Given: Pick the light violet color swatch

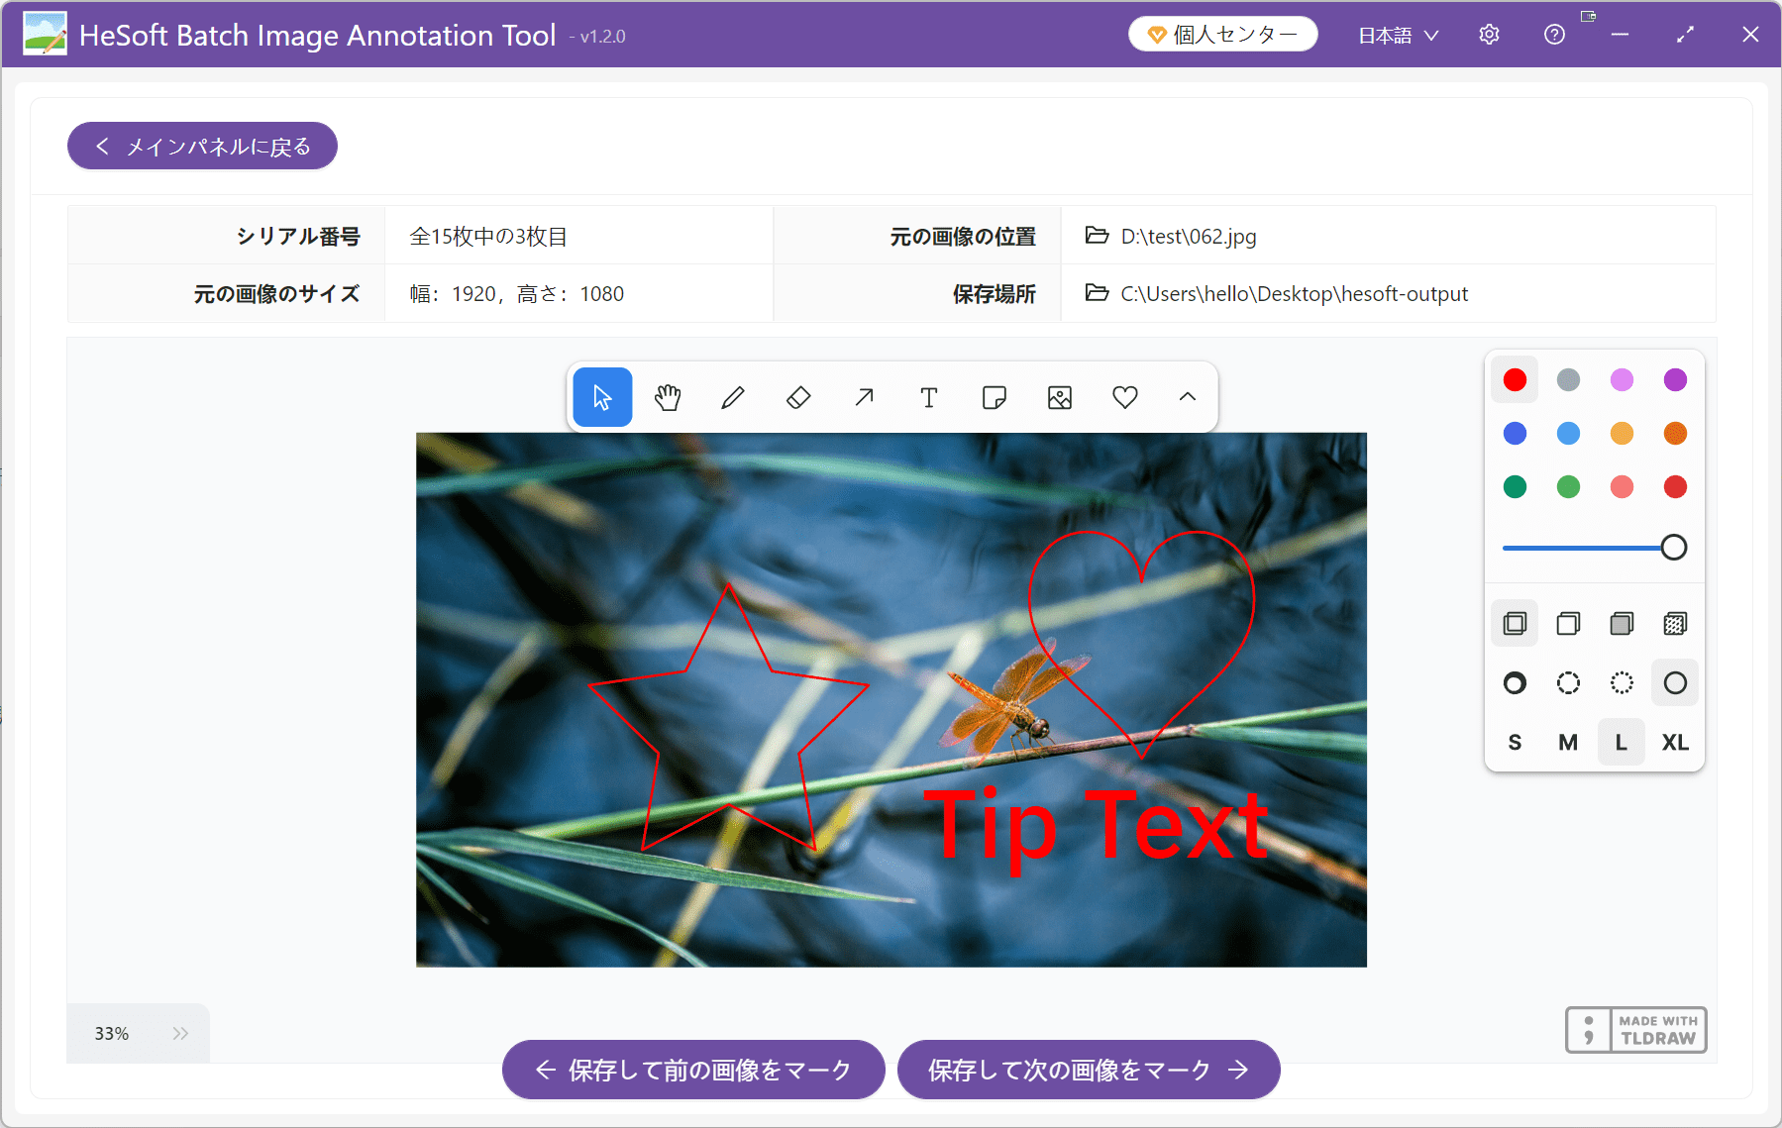Looking at the screenshot, I should coord(1622,380).
